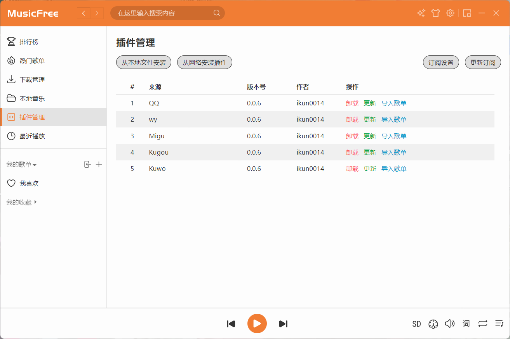Viewport: 510px width, 339px height.
Task: Update the QQ plugin
Action: pyautogui.click(x=370, y=103)
